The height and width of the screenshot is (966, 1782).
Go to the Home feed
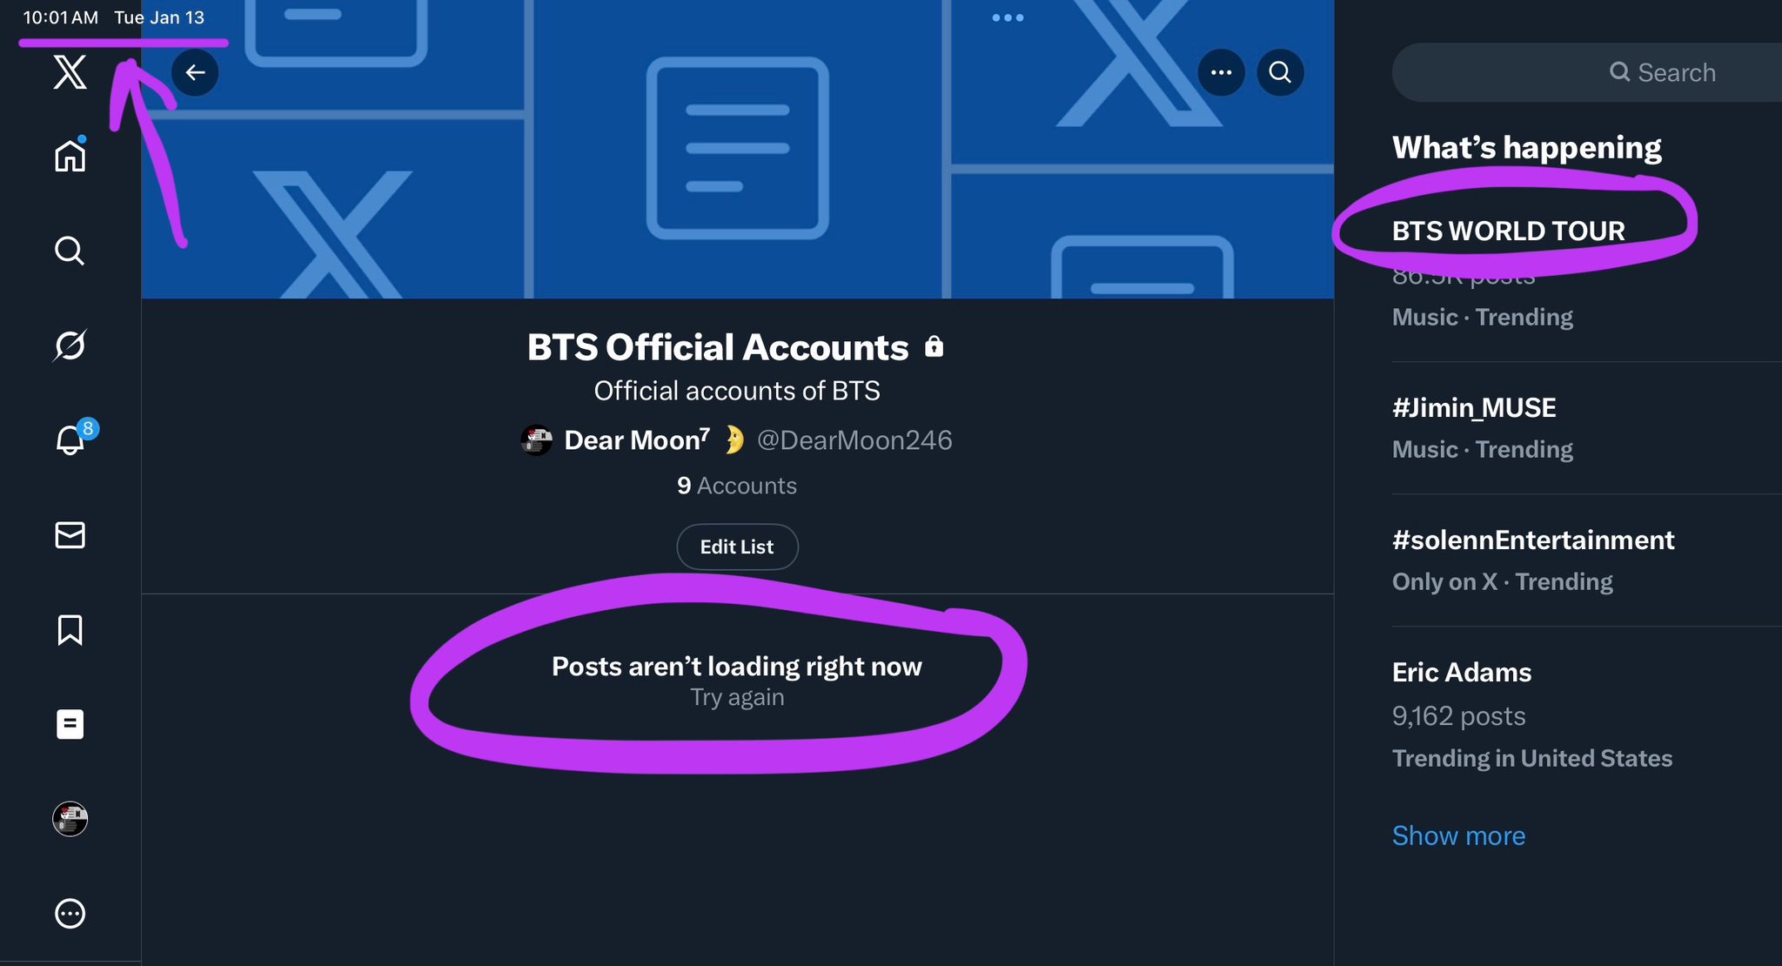click(x=70, y=157)
